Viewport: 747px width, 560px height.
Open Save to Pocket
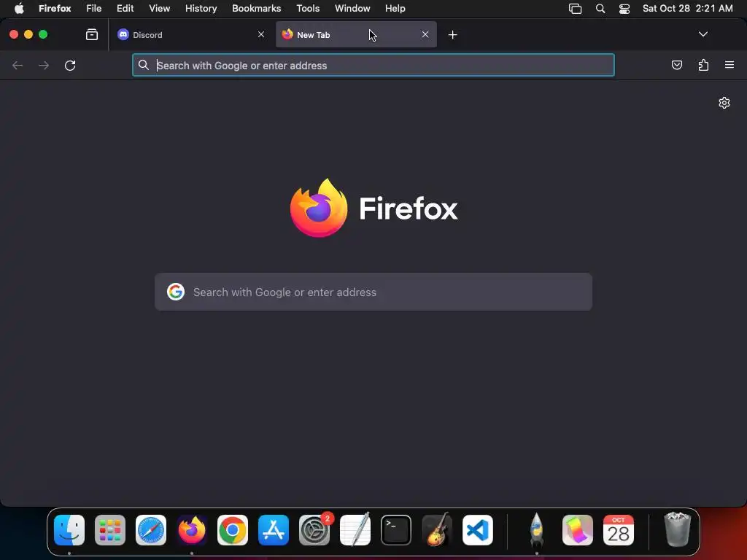[x=676, y=65]
